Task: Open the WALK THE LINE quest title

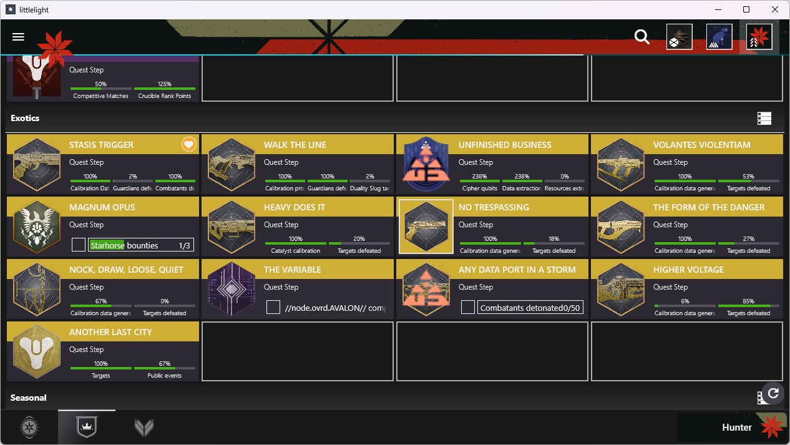Action: click(295, 145)
